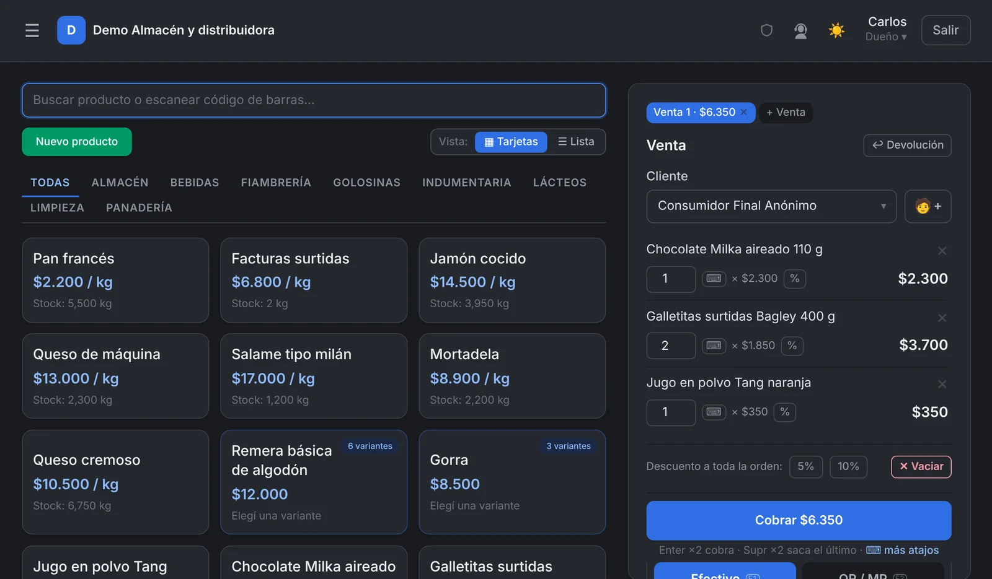Image resolution: width=992 pixels, height=579 pixels.
Task: Select the ALMACÉN category tab
Action: tap(120, 183)
